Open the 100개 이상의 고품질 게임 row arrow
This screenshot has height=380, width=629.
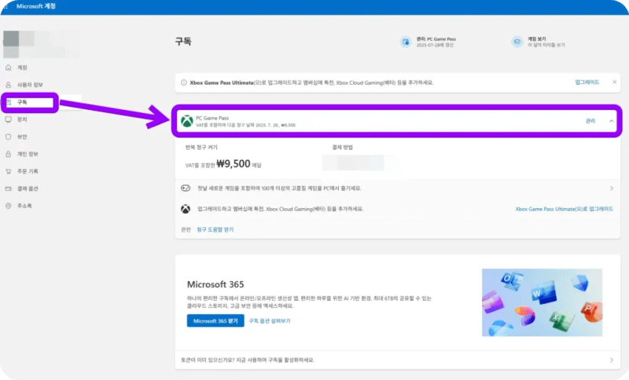(612, 188)
